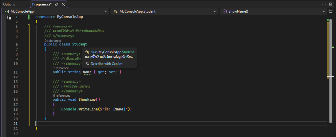Select the Program.cs* tab
Screen dimensions: 336x137
click(42, 4)
